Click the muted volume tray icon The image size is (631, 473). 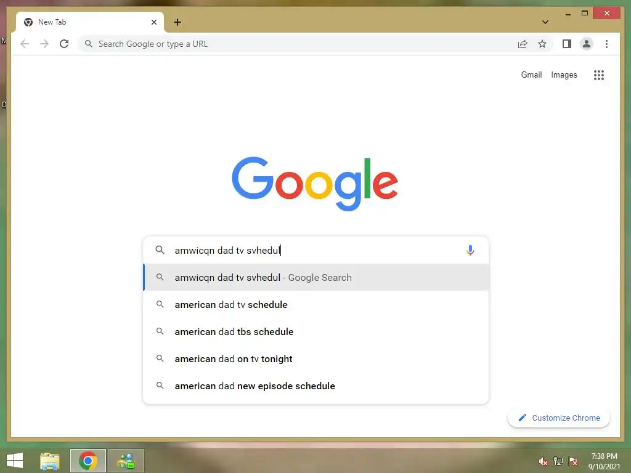tap(543, 461)
